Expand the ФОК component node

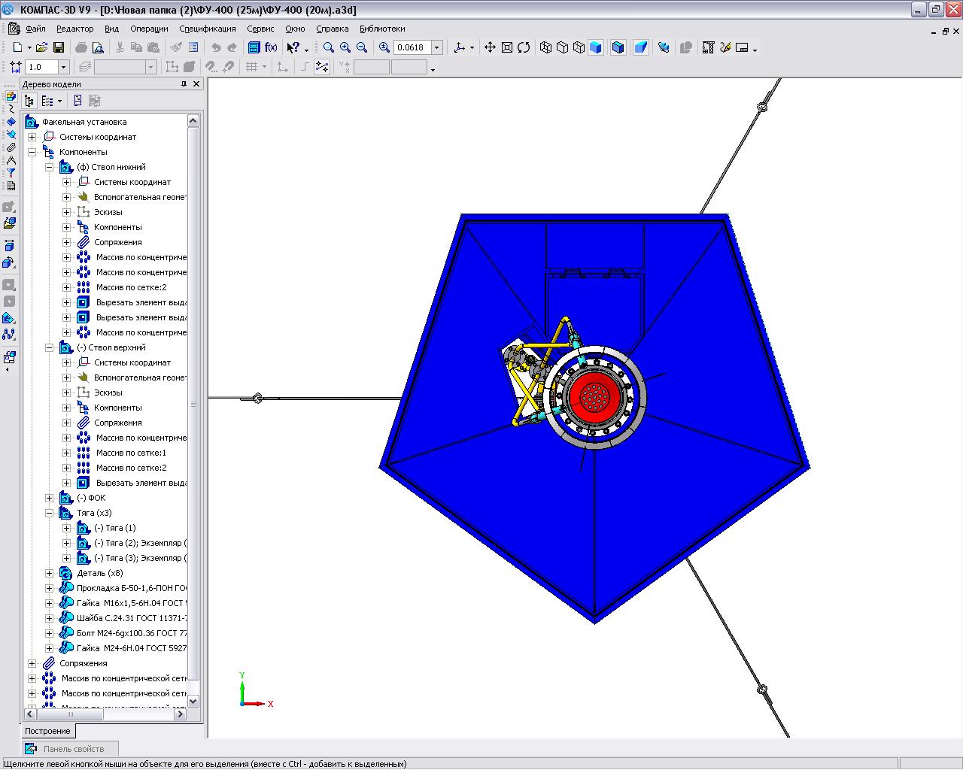tap(49, 498)
